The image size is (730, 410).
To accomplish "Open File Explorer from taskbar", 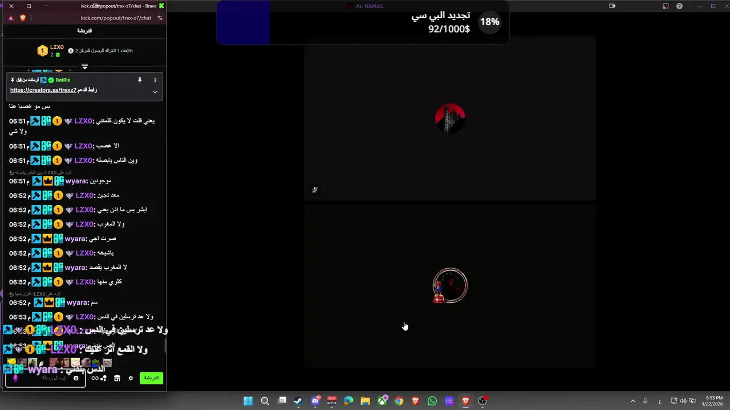I will click(x=365, y=401).
